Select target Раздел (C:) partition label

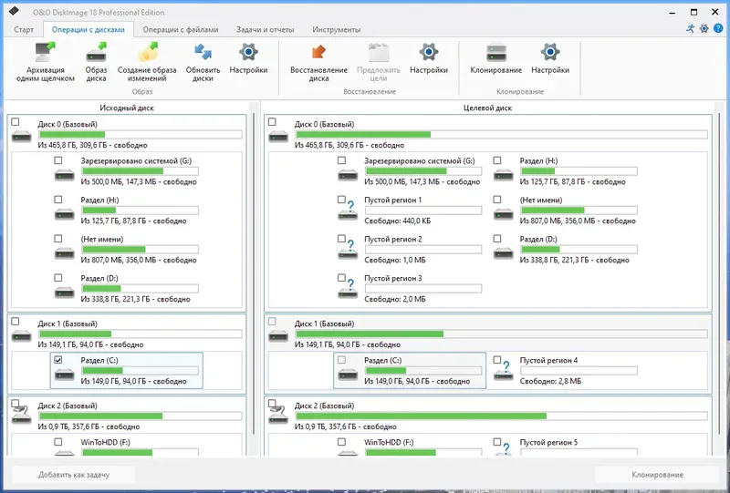(382, 360)
